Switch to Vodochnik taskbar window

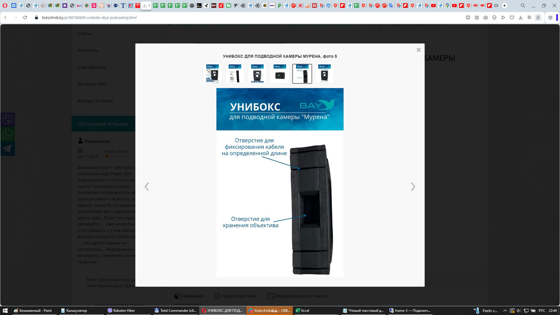click(269, 311)
